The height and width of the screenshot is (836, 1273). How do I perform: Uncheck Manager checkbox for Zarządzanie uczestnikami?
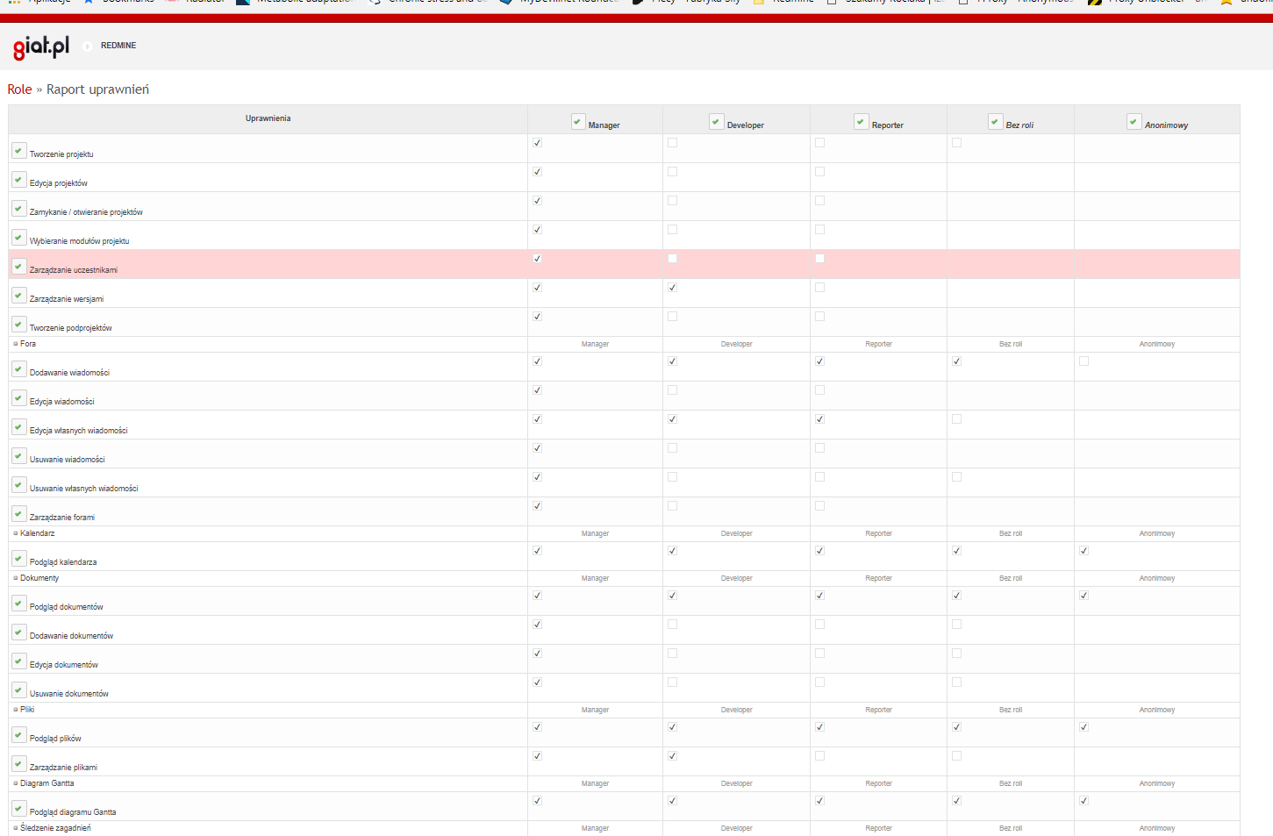tap(538, 259)
